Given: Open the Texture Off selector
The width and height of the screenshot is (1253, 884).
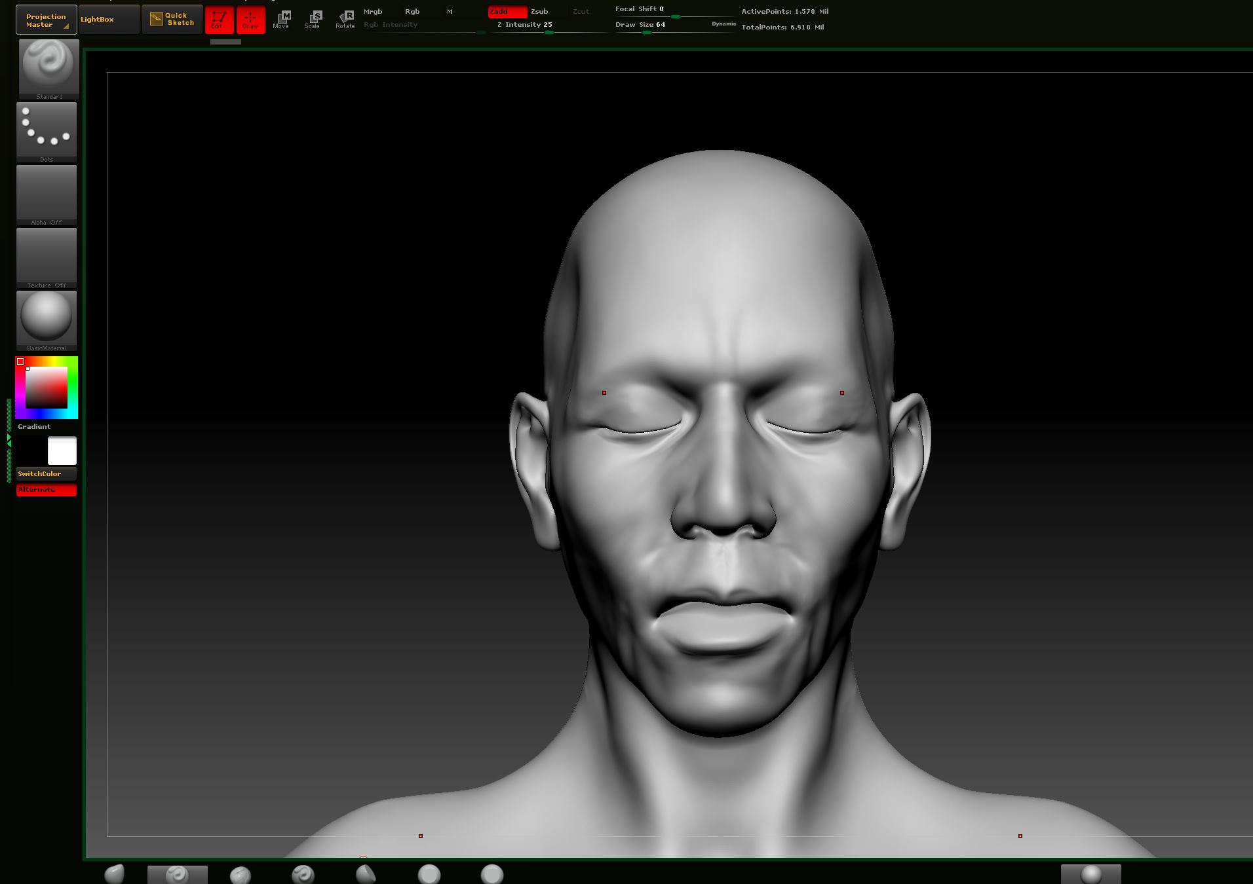Looking at the screenshot, I should (x=47, y=257).
